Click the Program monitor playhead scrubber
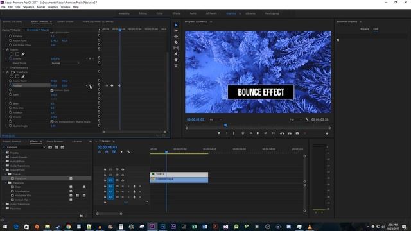Viewport: 411px width, 231px height. pyautogui.click(x=225, y=126)
